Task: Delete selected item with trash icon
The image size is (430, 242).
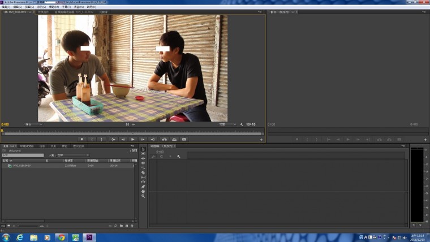Action: pos(132,226)
